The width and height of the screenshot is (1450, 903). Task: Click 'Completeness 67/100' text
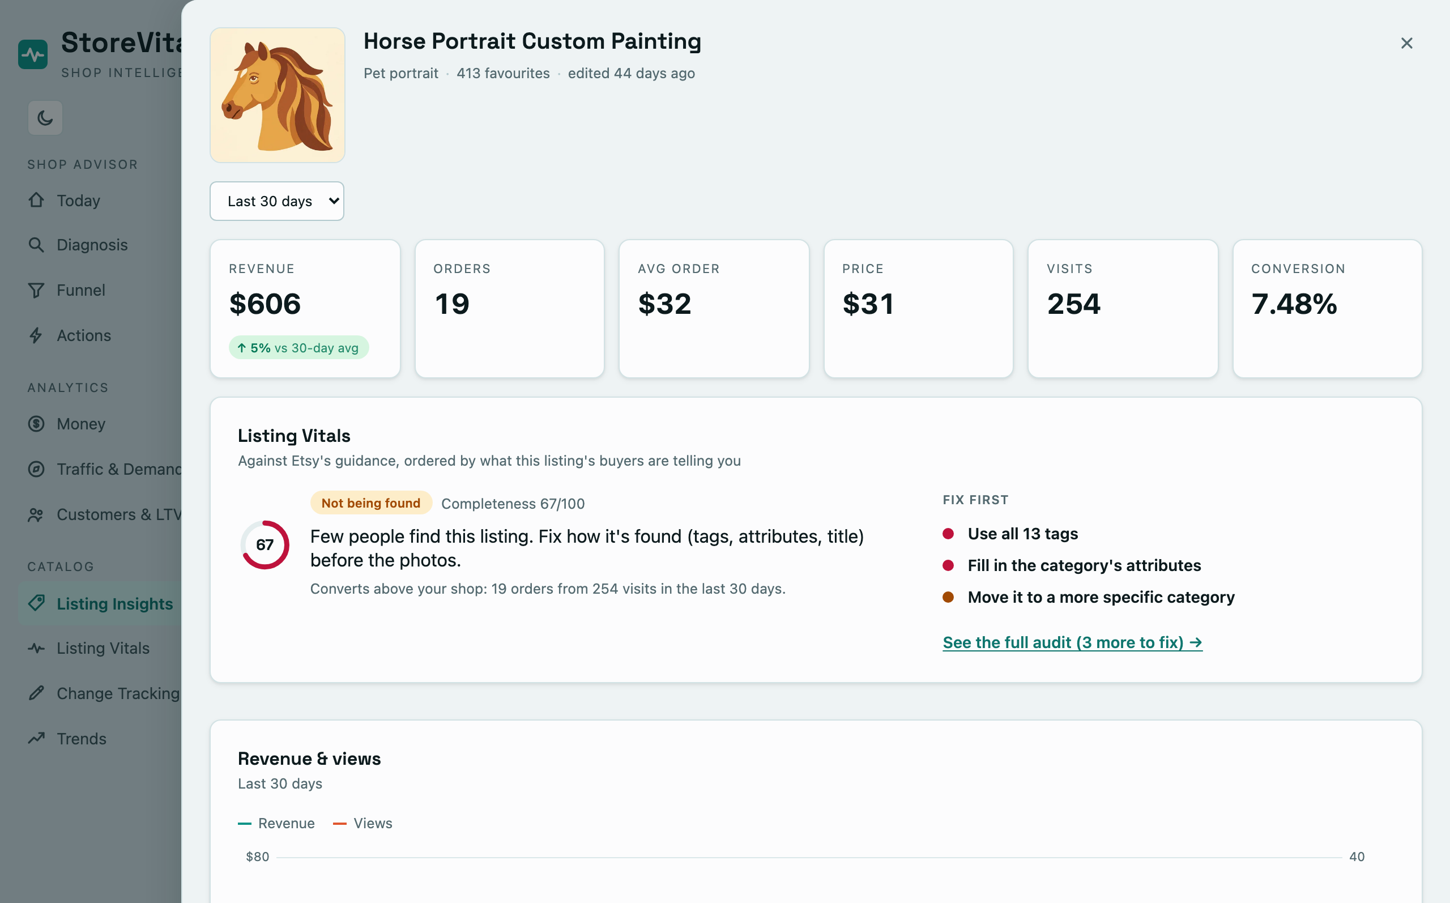point(513,504)
